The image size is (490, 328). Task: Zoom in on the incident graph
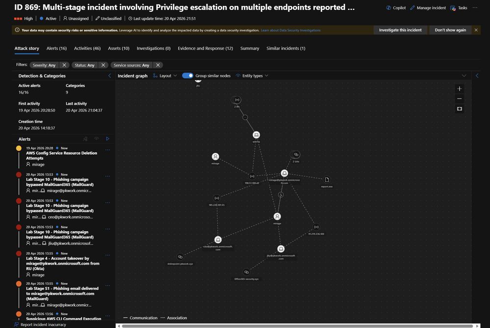460,88
